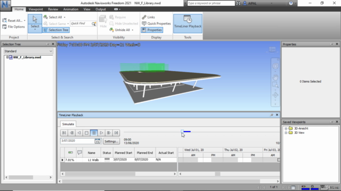The height and width of the screenshot is (191, 341).
Task: Click the Sheet Browser icon in the status bar
Action: pyautogui.click(x=293, y=187)
